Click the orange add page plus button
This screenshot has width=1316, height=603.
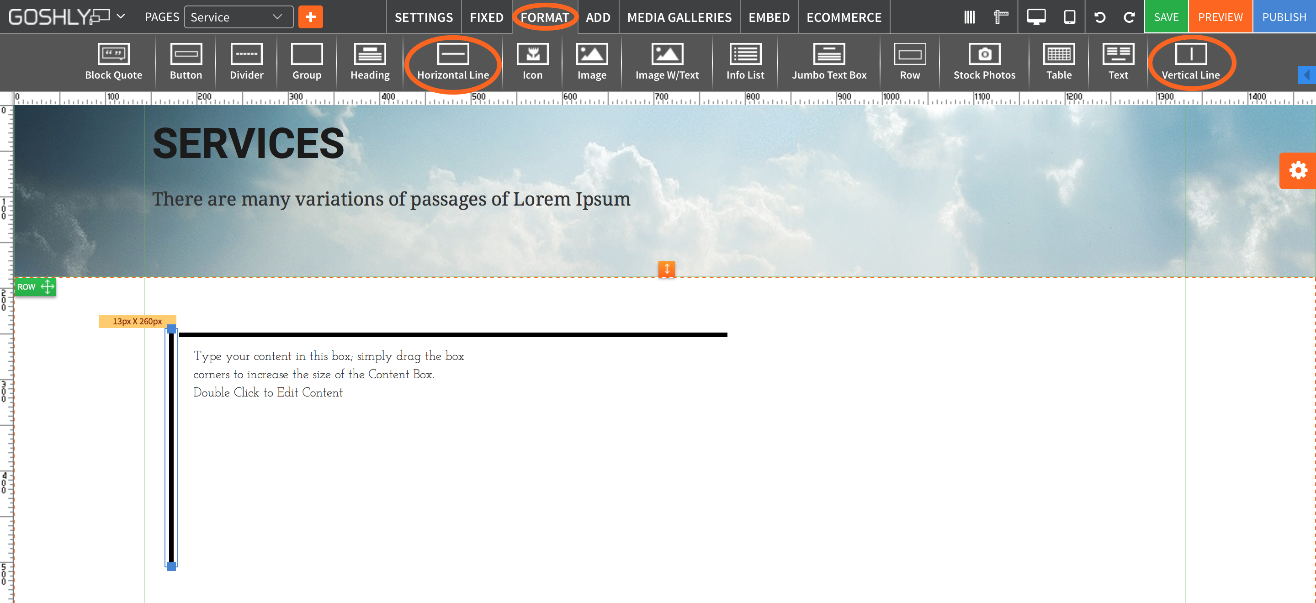click(310, 17)
